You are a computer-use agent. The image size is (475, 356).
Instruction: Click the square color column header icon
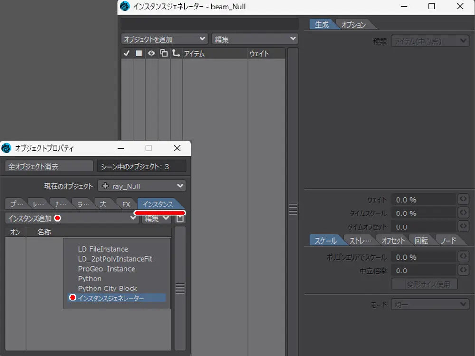pyautogui.click(x=139, y=54)
